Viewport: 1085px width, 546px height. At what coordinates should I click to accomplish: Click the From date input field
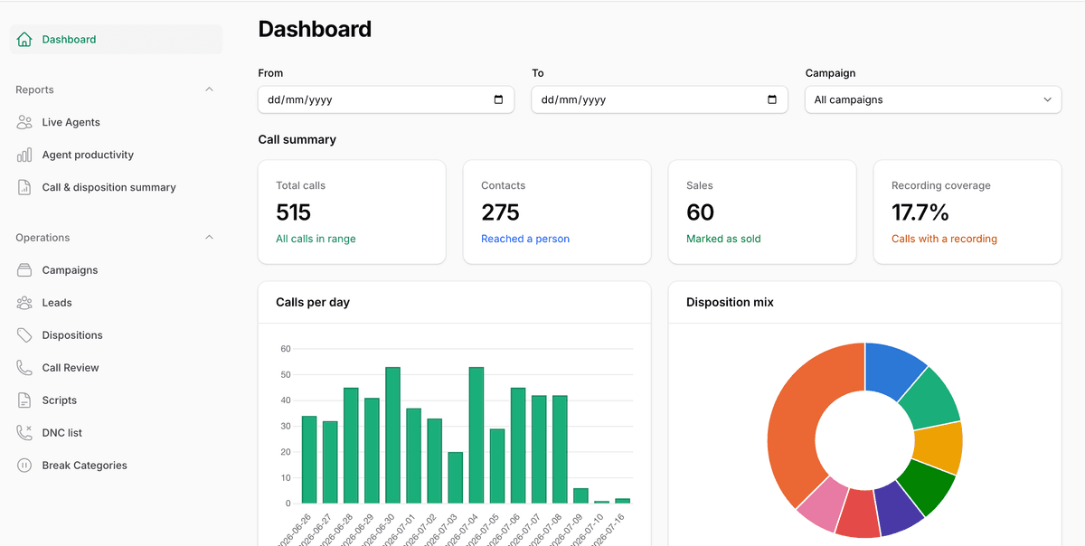386,99
